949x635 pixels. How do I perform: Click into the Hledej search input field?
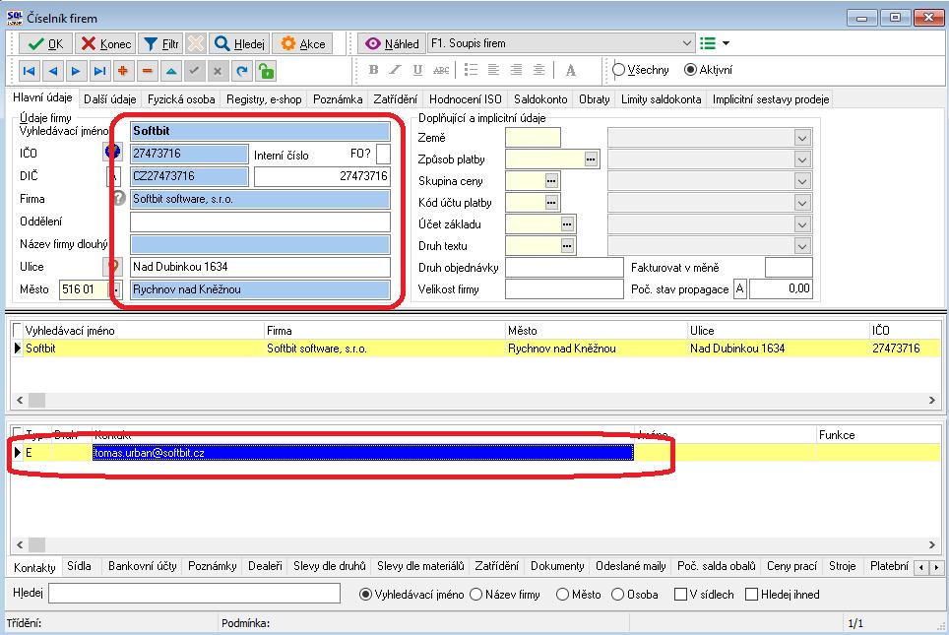194,594
